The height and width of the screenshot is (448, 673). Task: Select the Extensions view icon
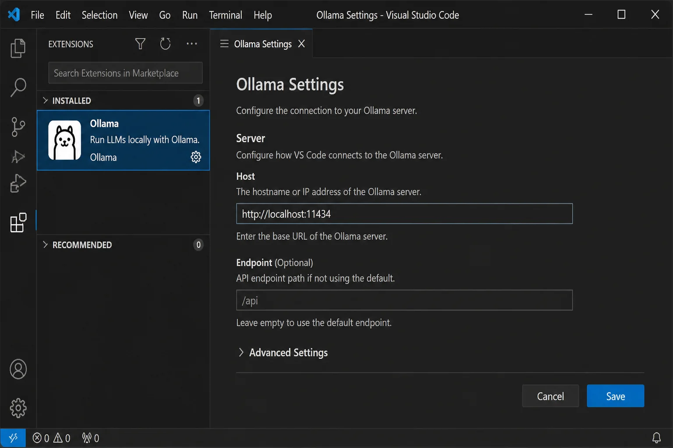tap(18, 223)
